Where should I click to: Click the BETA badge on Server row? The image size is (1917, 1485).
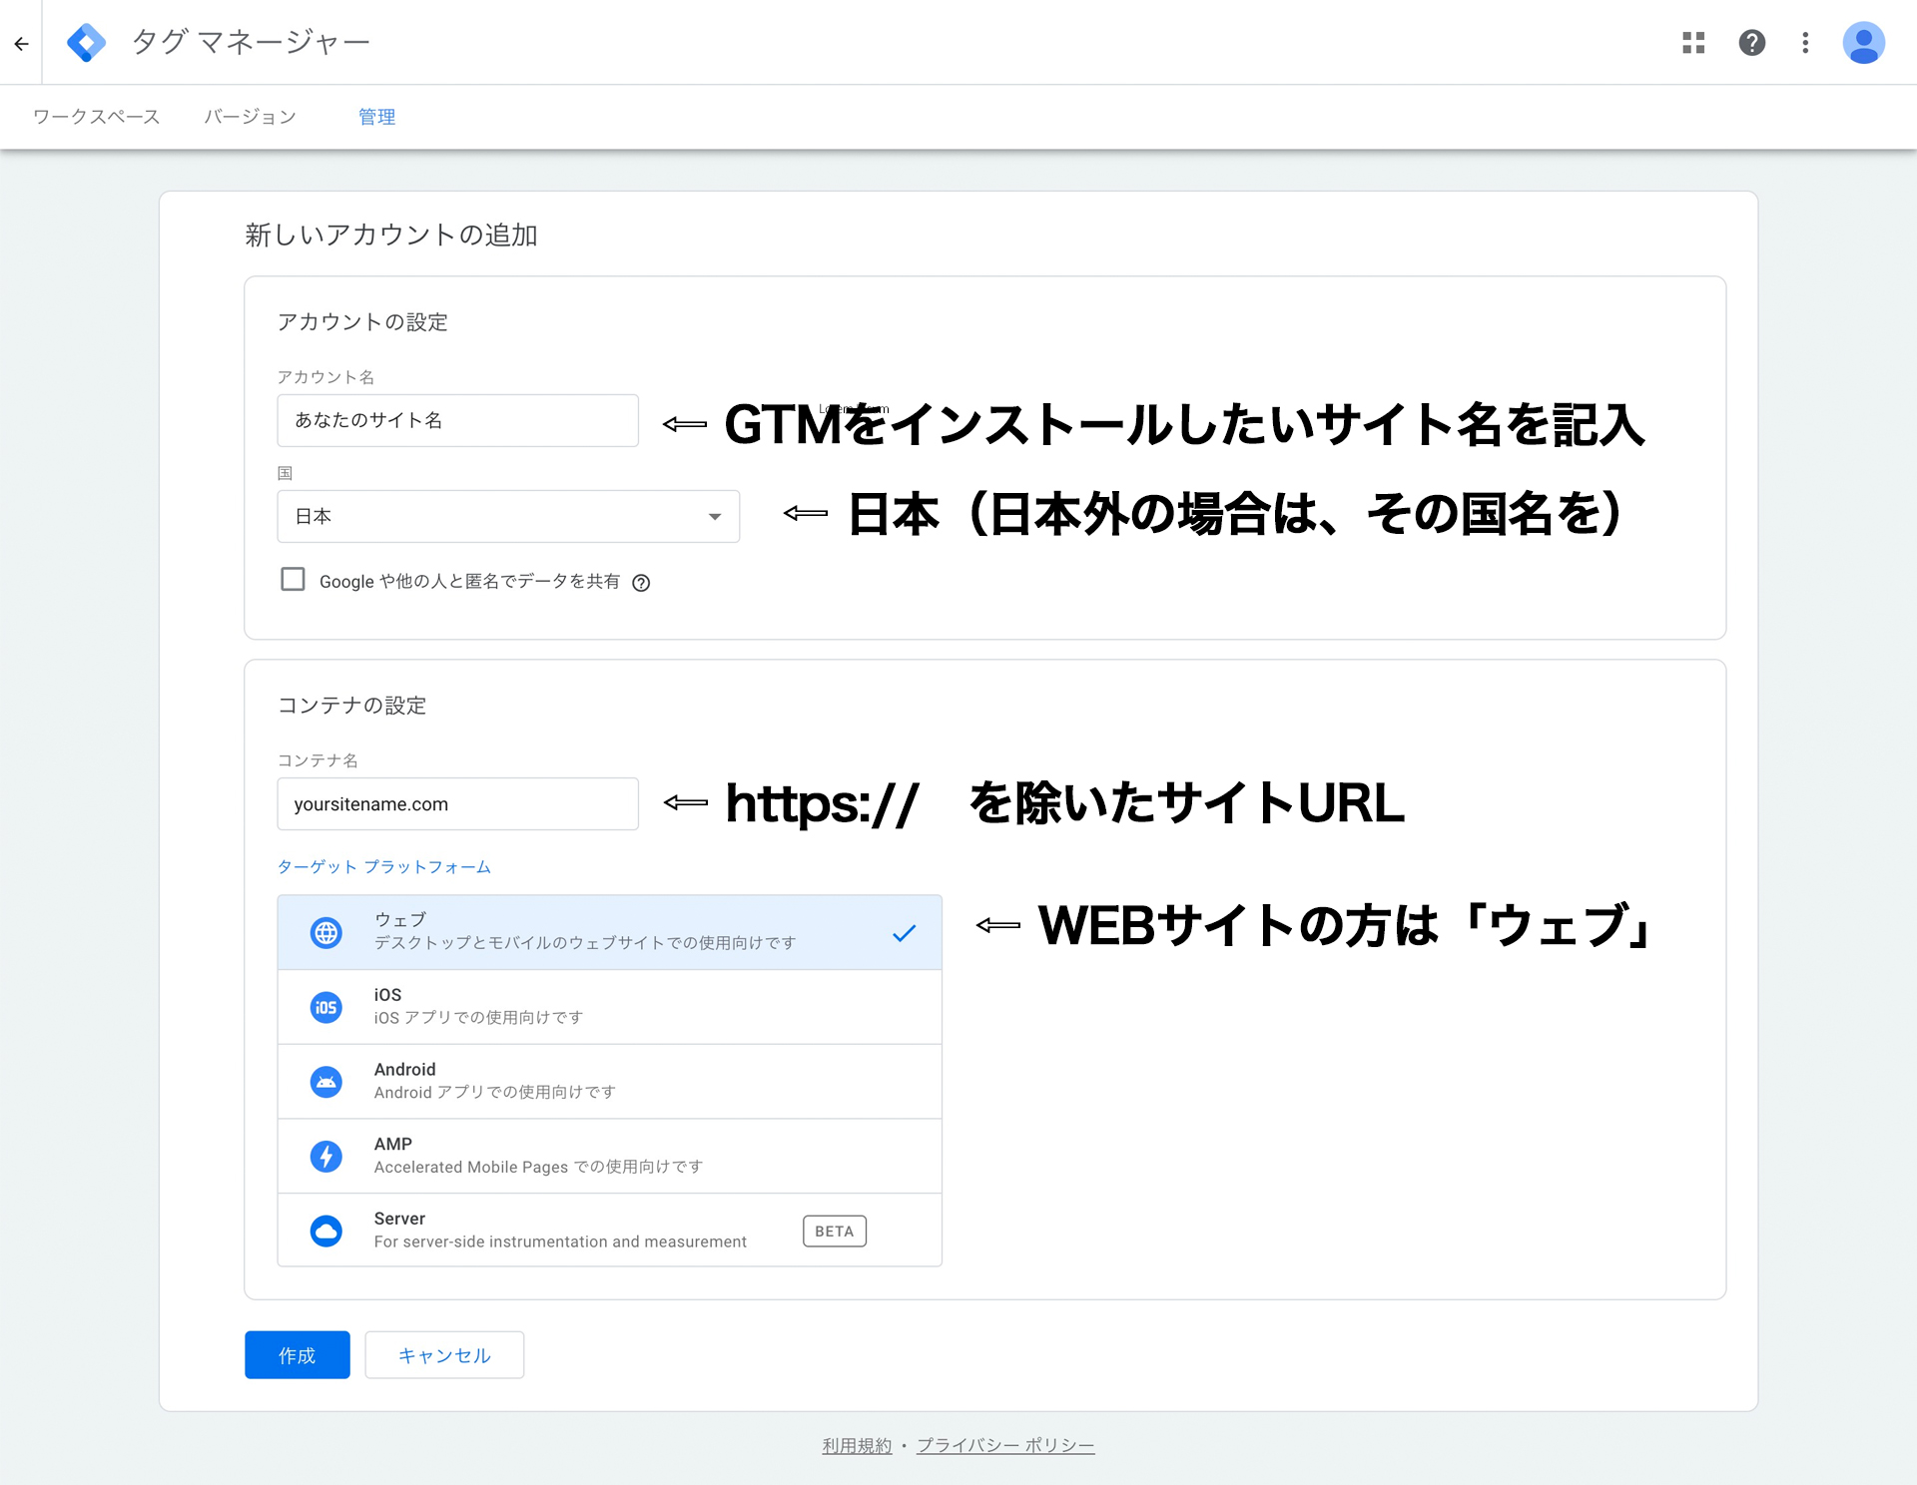pos(835,1232)
